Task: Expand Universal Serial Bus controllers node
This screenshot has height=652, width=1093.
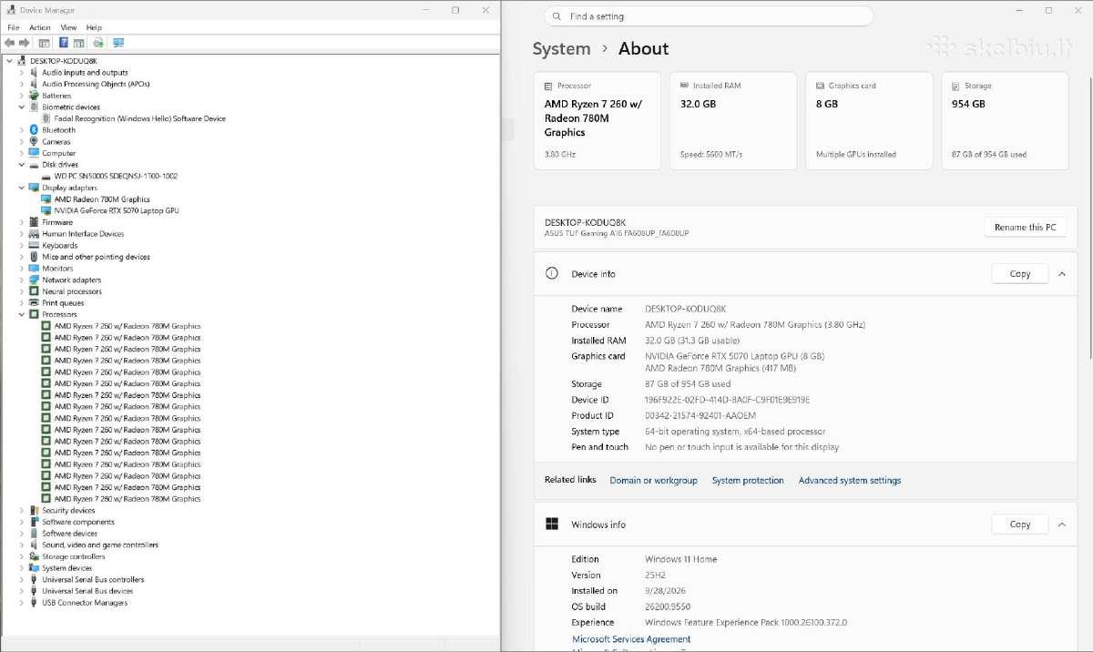Action: [x=22, y=579]
